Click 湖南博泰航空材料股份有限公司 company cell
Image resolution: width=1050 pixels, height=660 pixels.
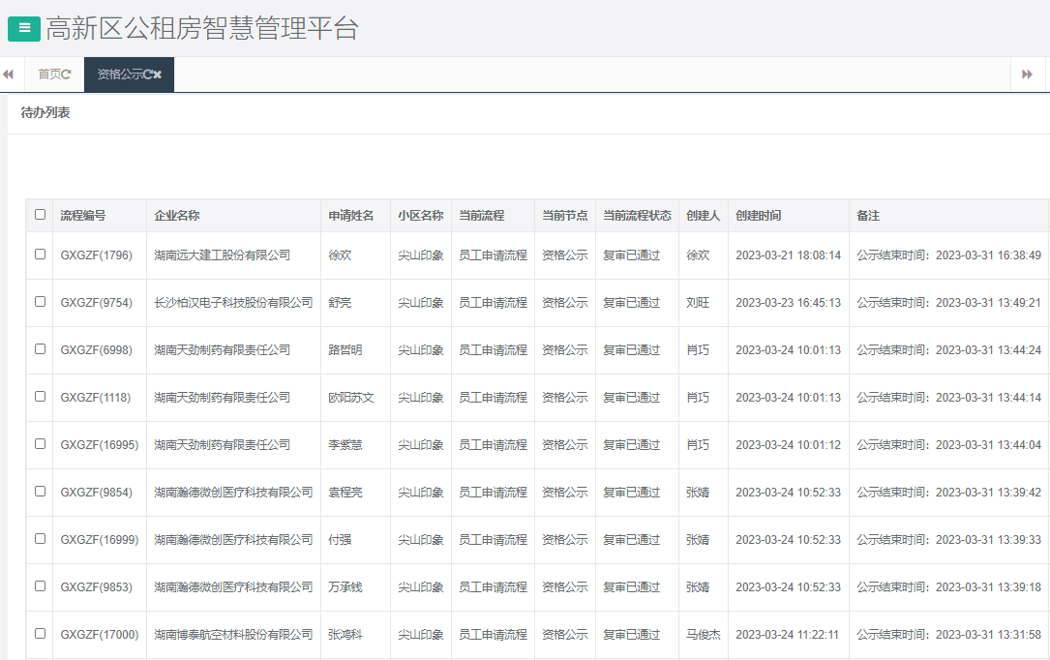coord(235,634)
